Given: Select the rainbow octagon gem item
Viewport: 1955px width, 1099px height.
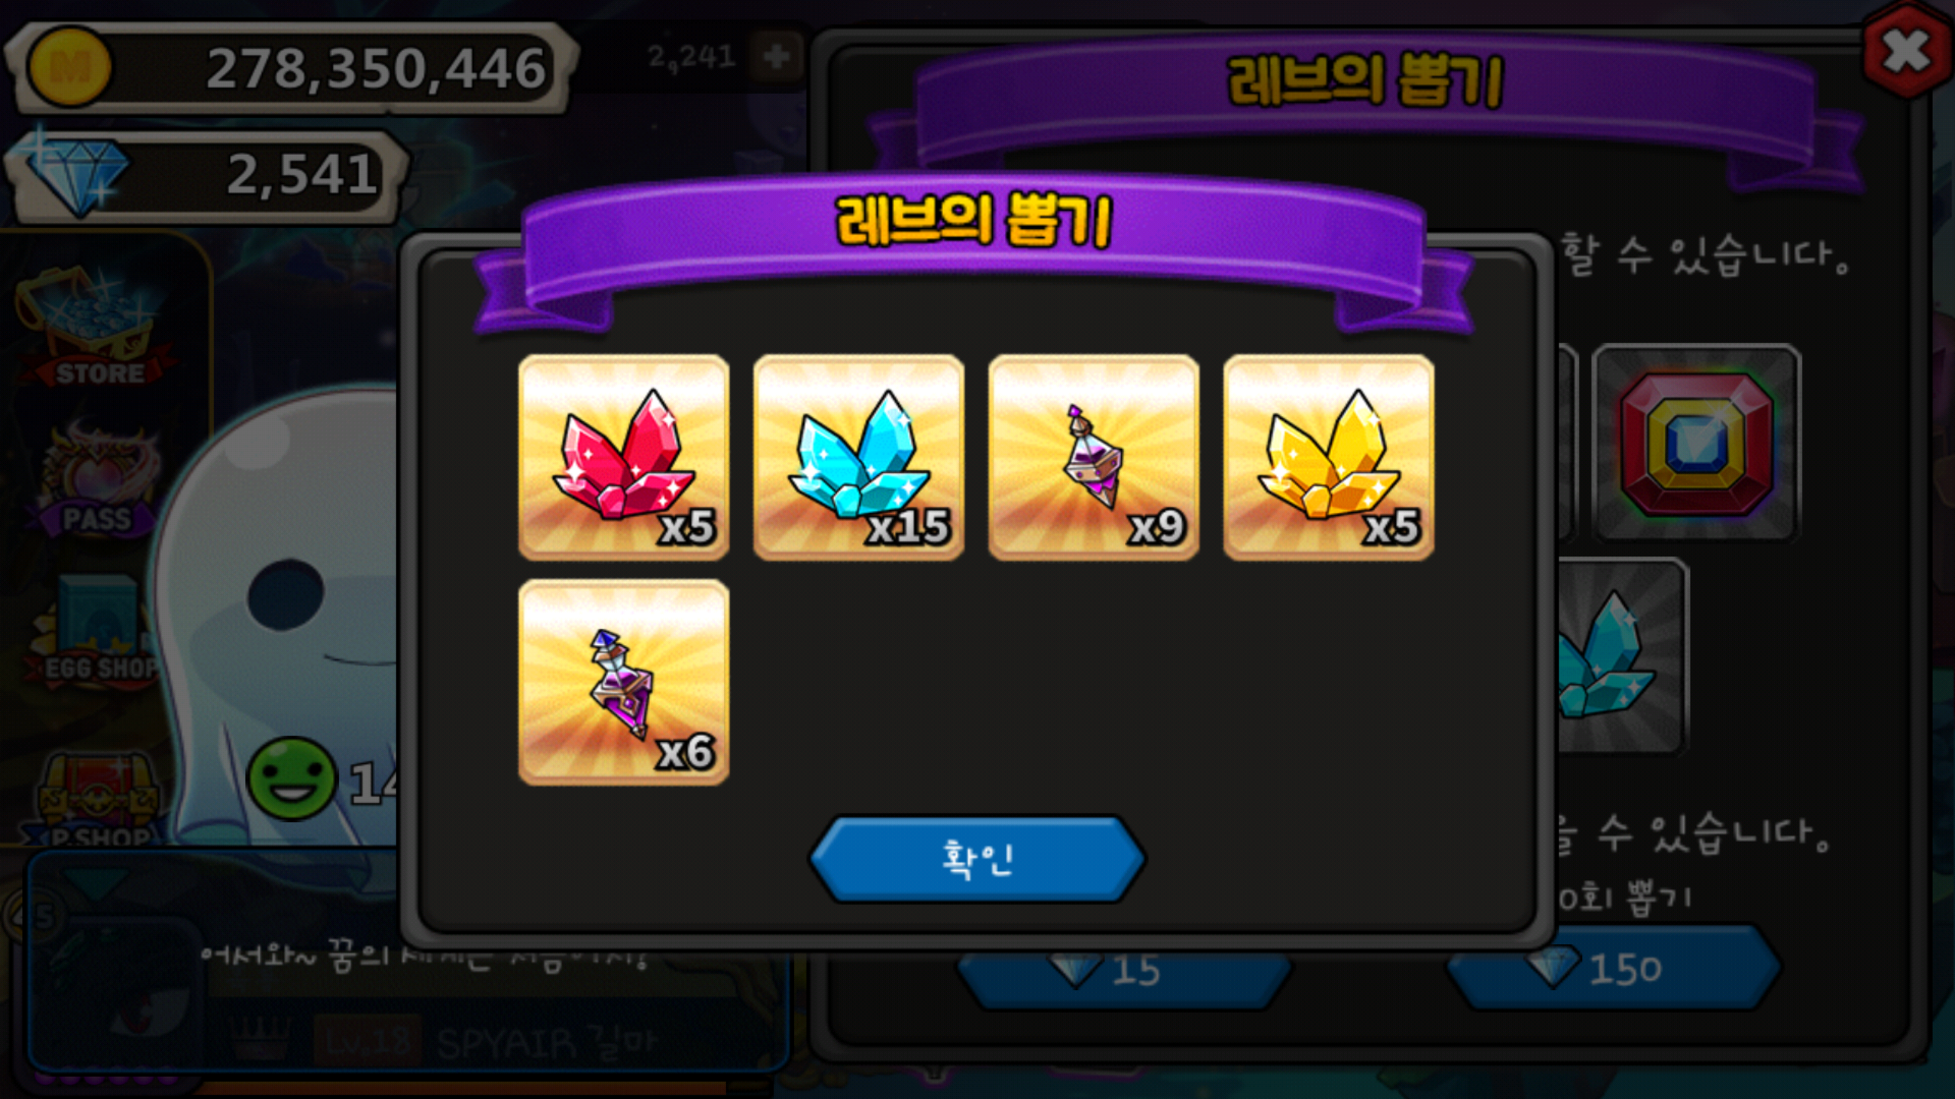Looking at the screenshot, I should click(1697, 443).
